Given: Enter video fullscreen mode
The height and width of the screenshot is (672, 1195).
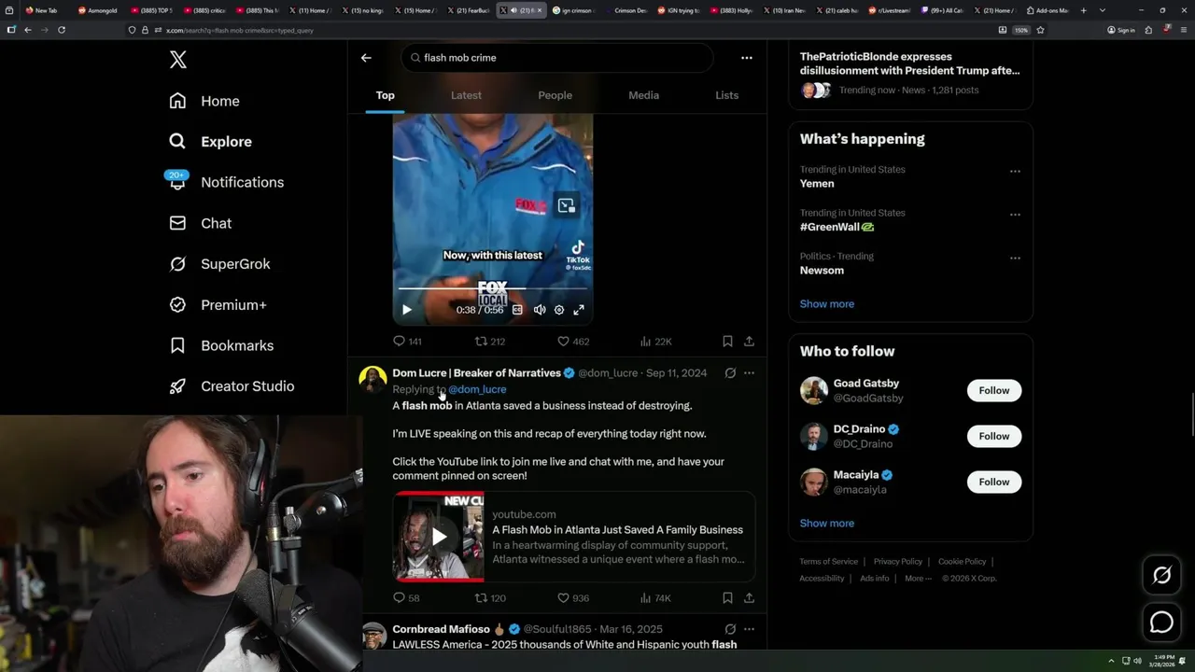Looking at the screenshot, I should [x=579, y=310].
